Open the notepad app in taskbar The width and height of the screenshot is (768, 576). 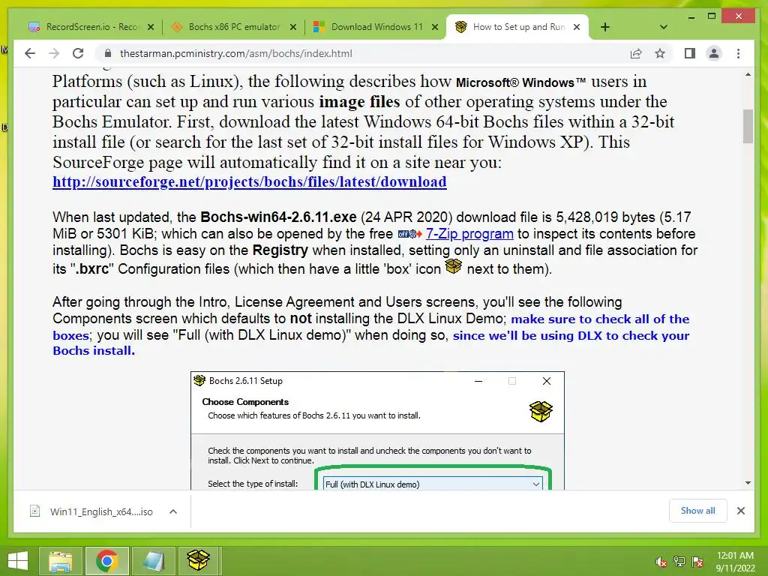(153, 561)
